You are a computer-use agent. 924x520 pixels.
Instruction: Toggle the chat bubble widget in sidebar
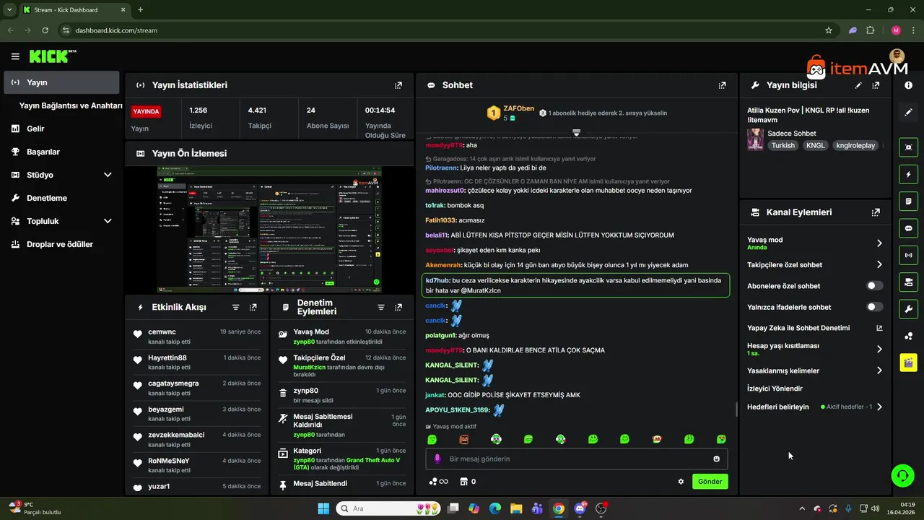[x=908, y=228]
